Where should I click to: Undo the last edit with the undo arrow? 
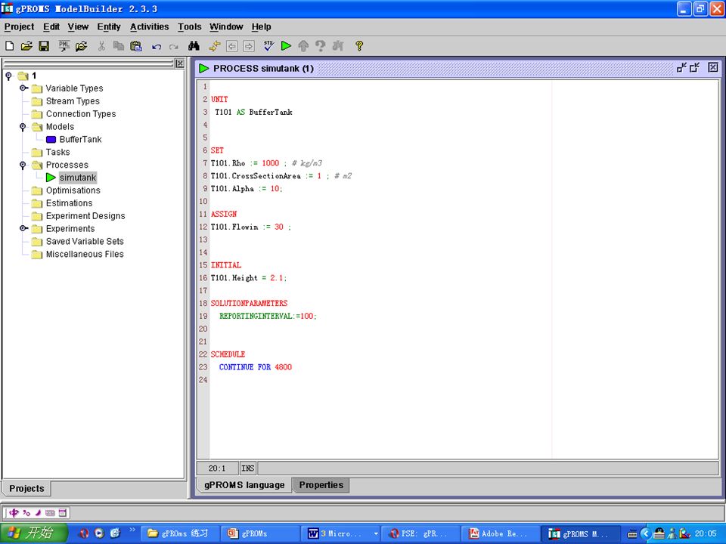click(x=157, y=46)
